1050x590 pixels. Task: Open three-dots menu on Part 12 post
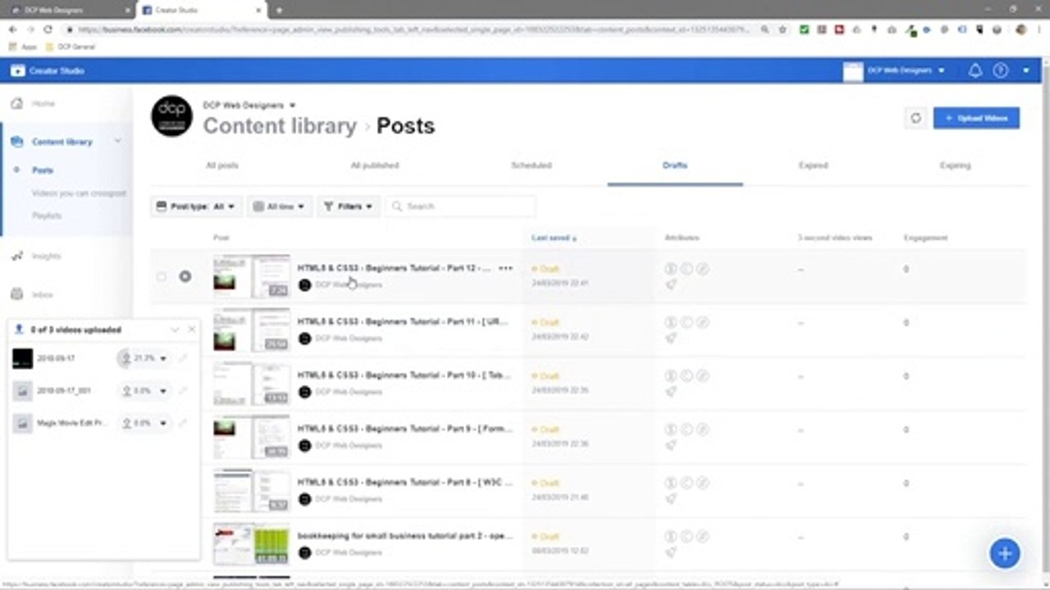point(505,269)
